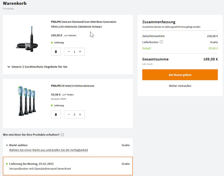Screen dimensions: 224x176
Task: Choose Lieferung bis Montag, 03.01.2022 option
Action: 32,164
